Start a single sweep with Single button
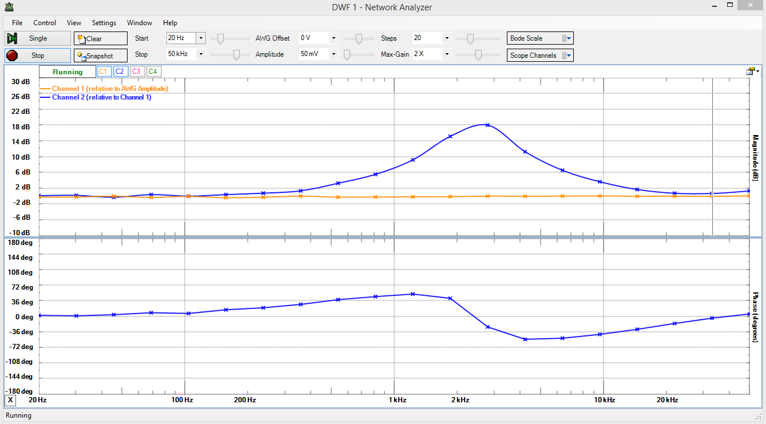The image size is (766, 424). [38, 38]
